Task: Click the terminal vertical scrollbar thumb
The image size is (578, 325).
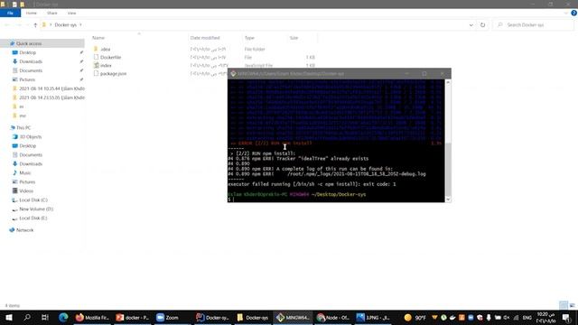Action: [448, 169]
